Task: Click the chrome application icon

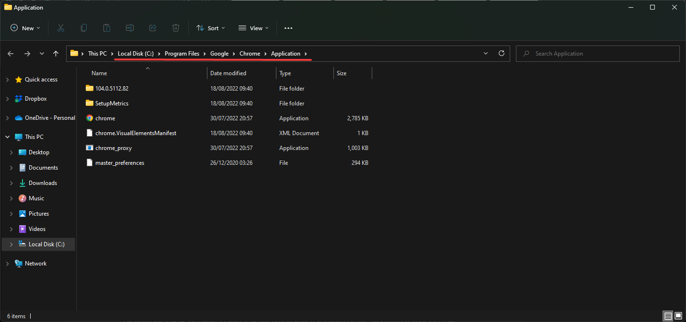Action: point(90,118)
